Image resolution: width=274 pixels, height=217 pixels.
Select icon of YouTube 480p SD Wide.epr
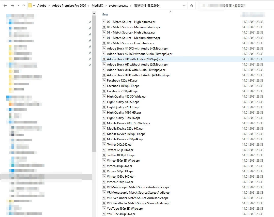pos(104,208)
